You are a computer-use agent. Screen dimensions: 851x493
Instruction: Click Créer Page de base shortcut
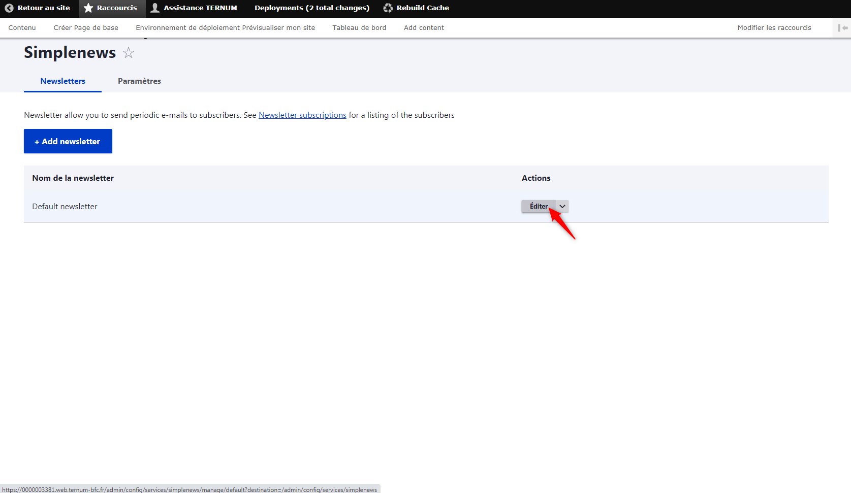pos(86,28)
